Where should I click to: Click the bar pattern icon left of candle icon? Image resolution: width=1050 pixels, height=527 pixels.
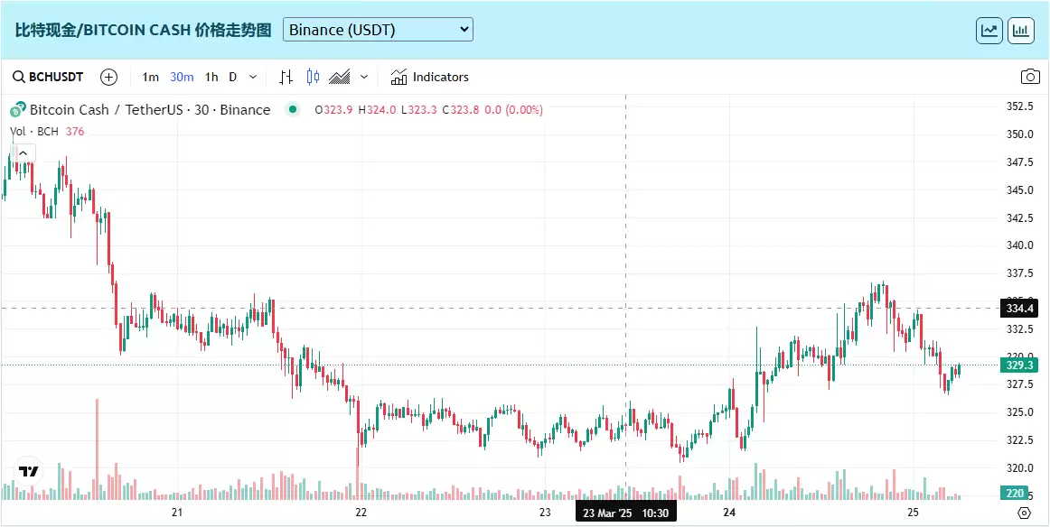(x=286, y=77)
